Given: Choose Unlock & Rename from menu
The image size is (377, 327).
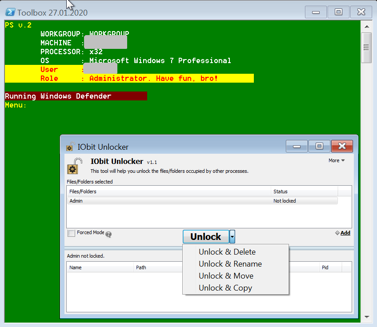Looking at the screenshot, I should coord(230,264).
